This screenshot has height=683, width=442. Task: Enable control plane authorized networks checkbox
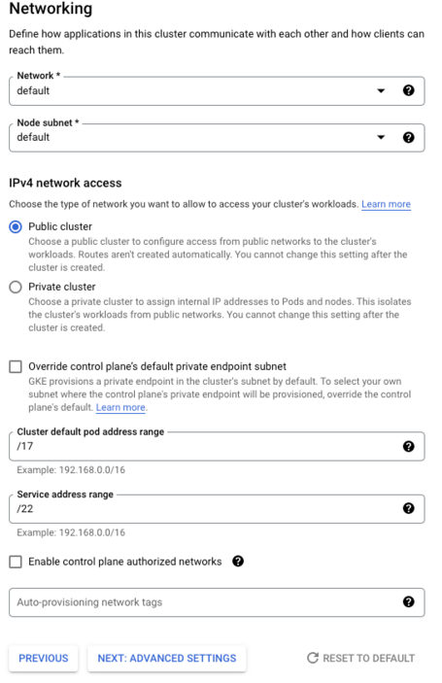tap(16, 562)
